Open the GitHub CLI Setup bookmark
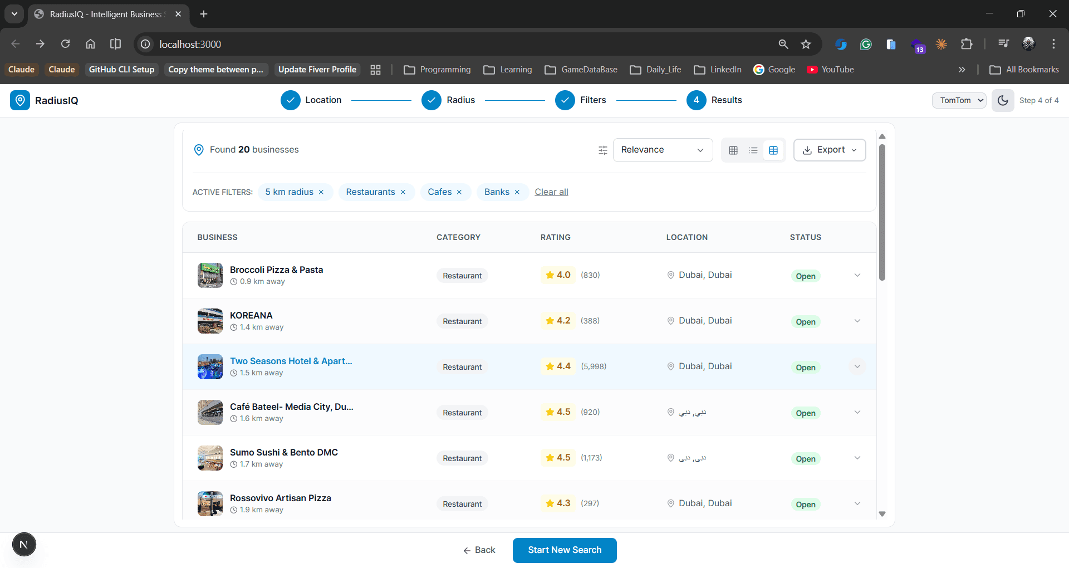Image resolution: width=1069 pixels, height=568 pixels. click(x=121, y=70)
